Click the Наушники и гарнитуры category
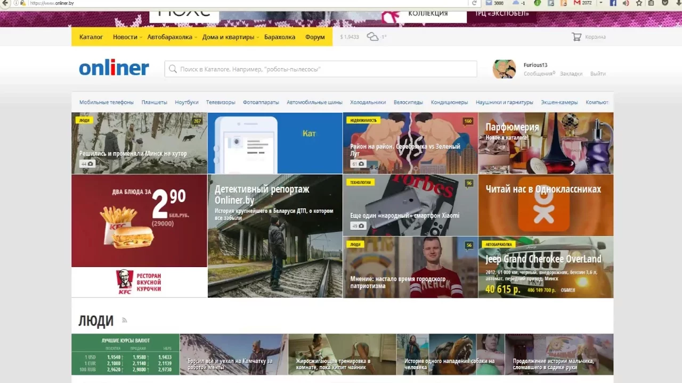Screen dimensions: 682x383 (x=504, y=102)
